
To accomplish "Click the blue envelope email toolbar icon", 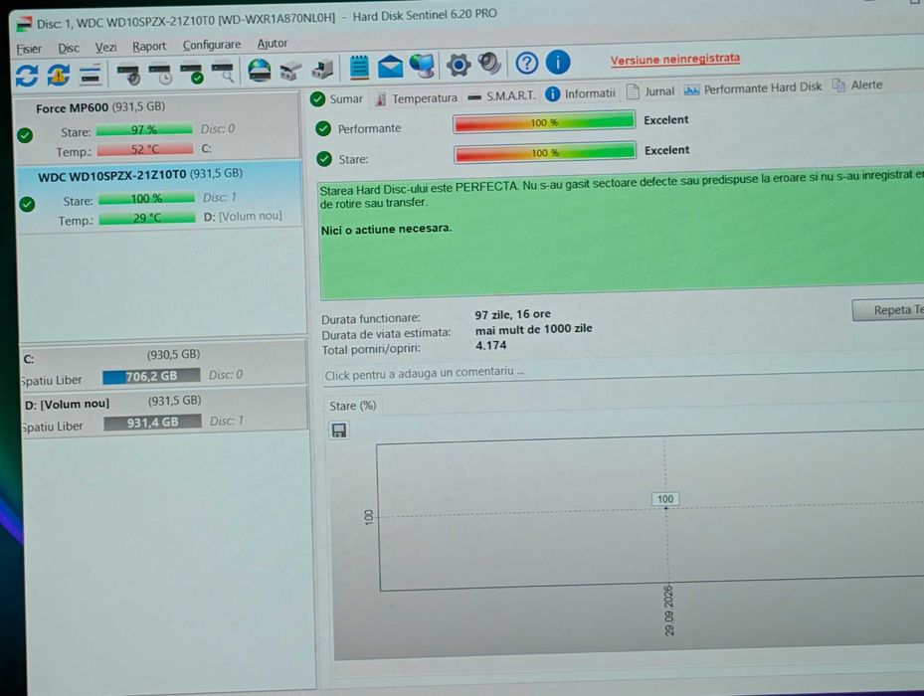I will pos(390,67).
